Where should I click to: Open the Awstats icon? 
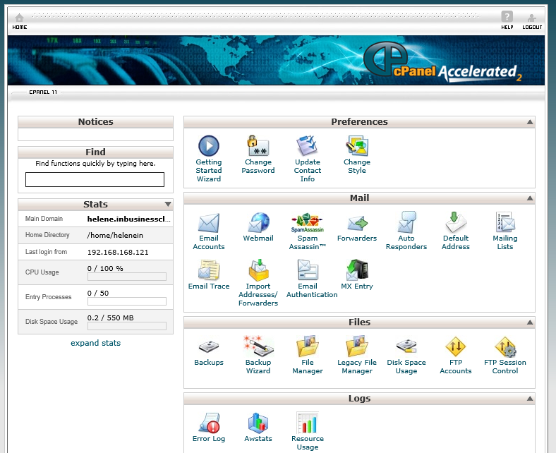[258, 423]
